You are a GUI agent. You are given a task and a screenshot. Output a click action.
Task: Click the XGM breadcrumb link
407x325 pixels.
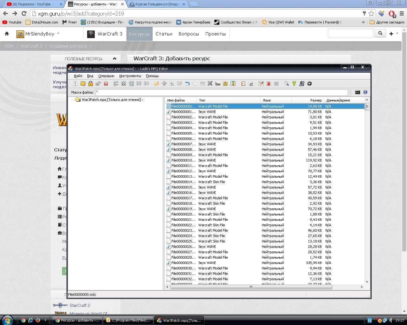click(x=9, y=46)
